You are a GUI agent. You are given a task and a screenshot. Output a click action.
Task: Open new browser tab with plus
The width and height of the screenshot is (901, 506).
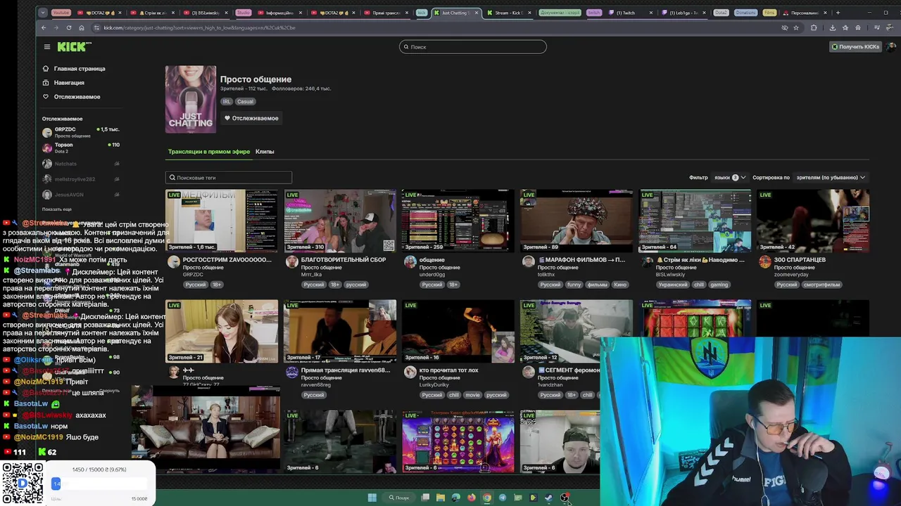tap(838, 13)
